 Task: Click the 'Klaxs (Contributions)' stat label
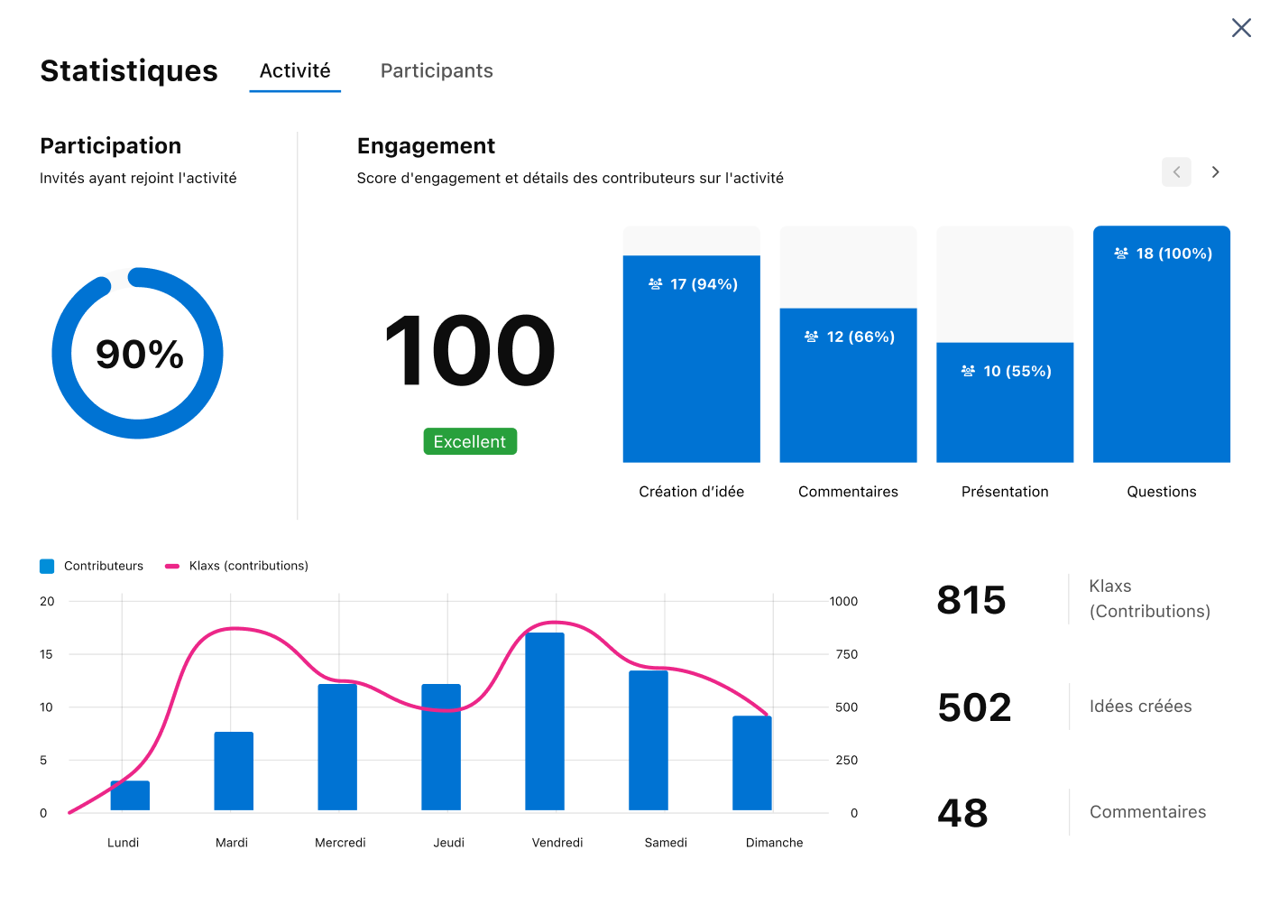(1150, 598)
